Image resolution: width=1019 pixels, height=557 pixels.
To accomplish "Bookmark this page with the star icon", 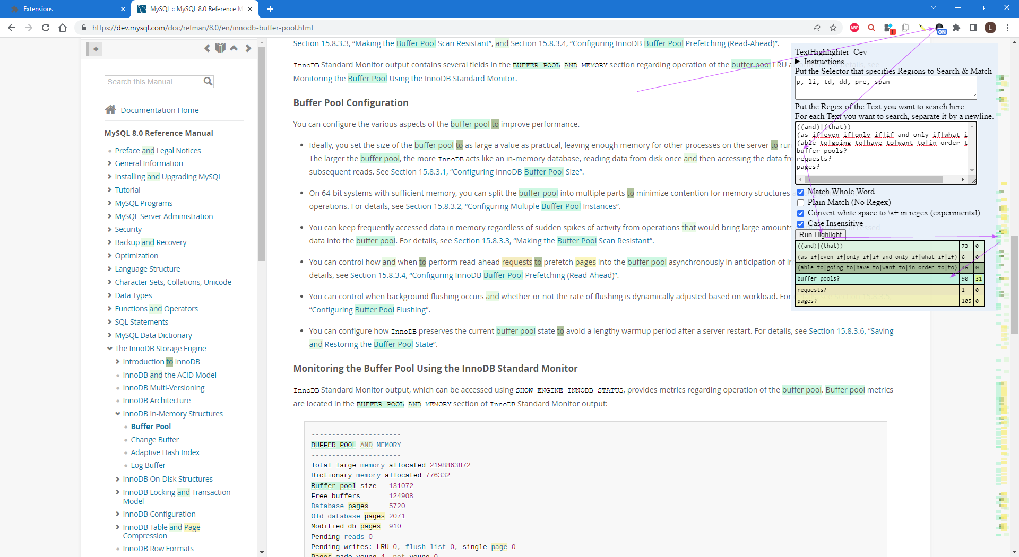I will click(x=833, y=28).
